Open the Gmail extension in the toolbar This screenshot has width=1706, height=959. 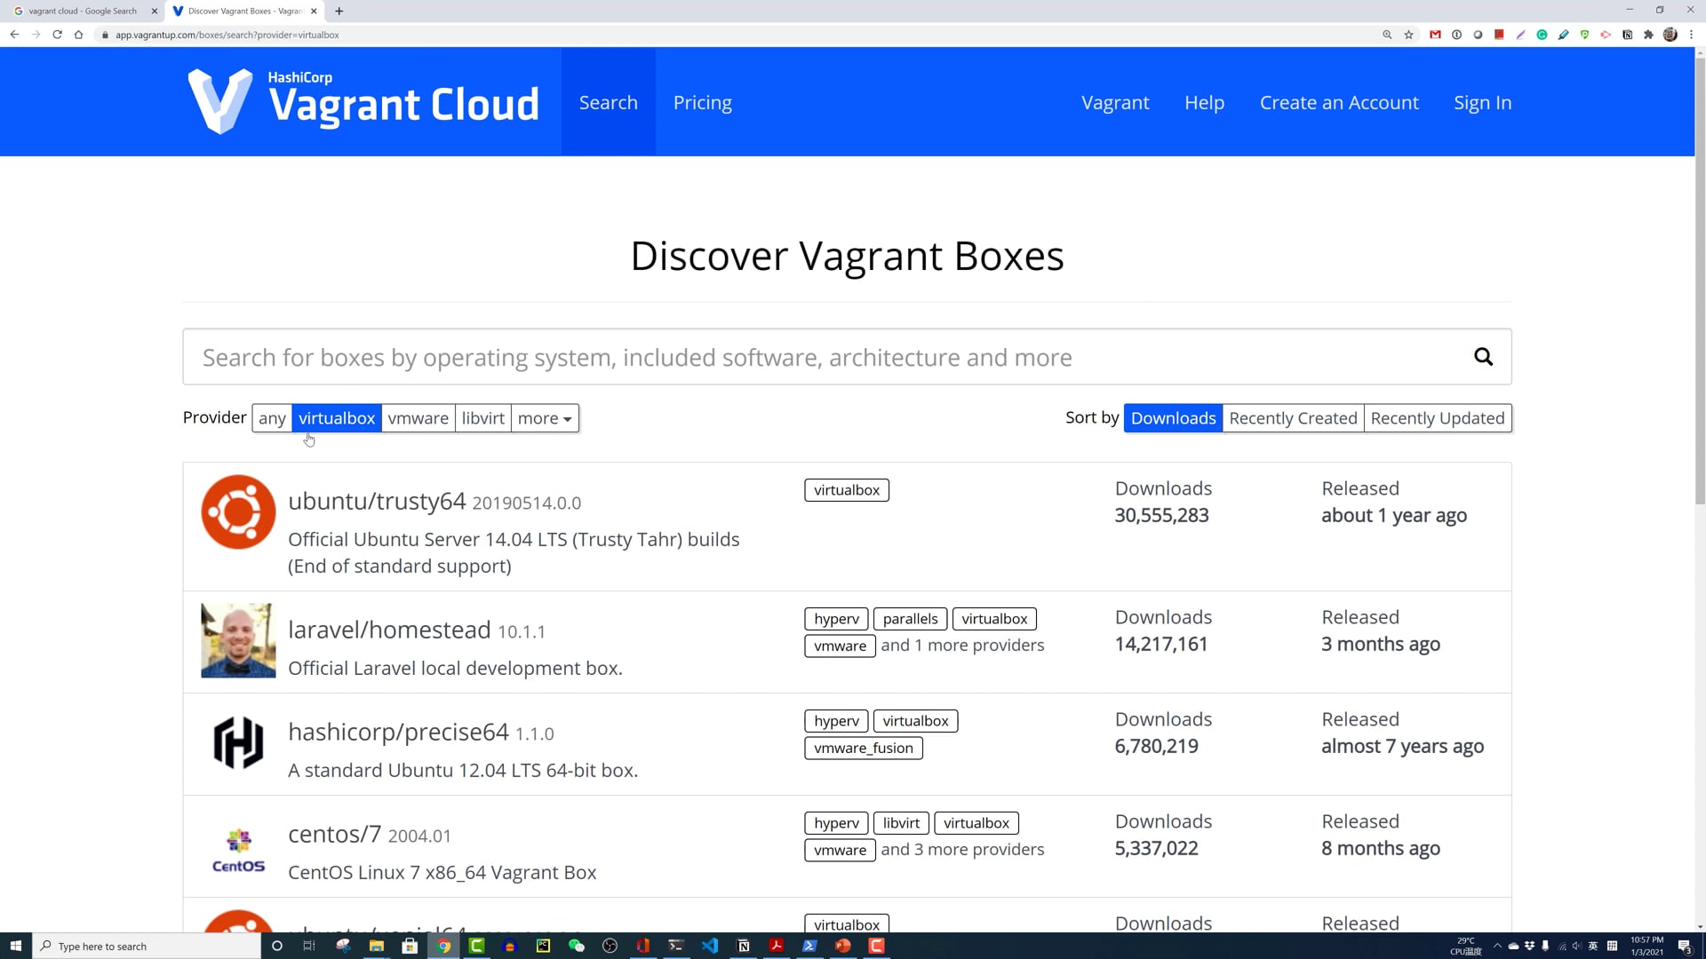[x=1434, y=35]
